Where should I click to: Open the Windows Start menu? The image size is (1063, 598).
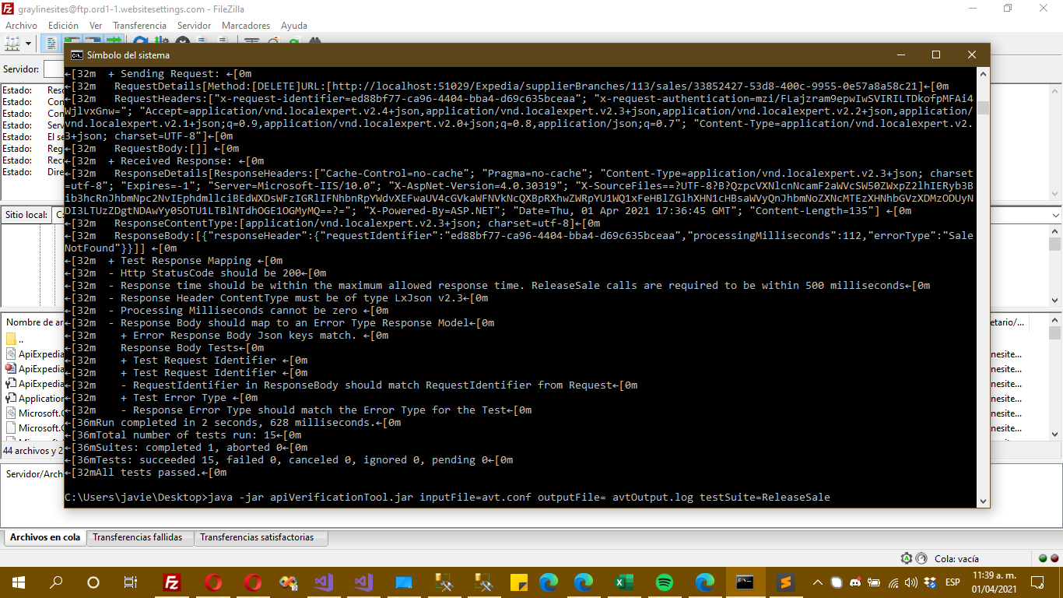pos(19,582)
